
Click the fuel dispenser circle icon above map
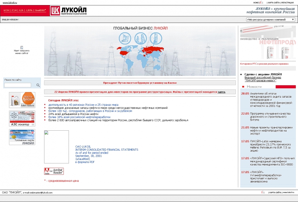pos(156,38)
